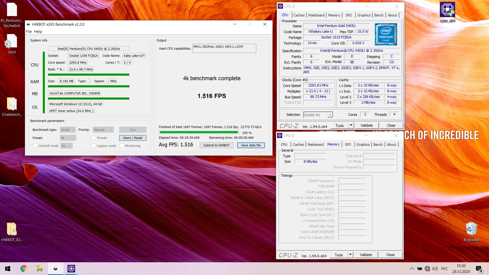
Task: Switch to Mainboard tab in top CPU-Z
Action: [316, 15]
